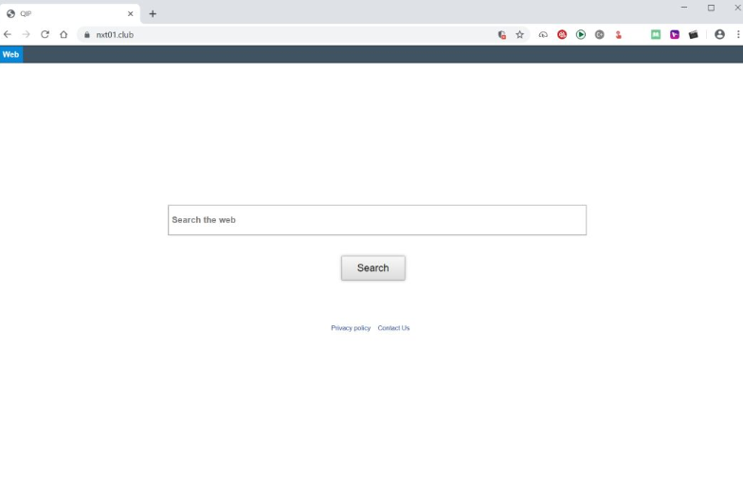
Task: Select the nxt01.club address bar text
Action: 115,34
